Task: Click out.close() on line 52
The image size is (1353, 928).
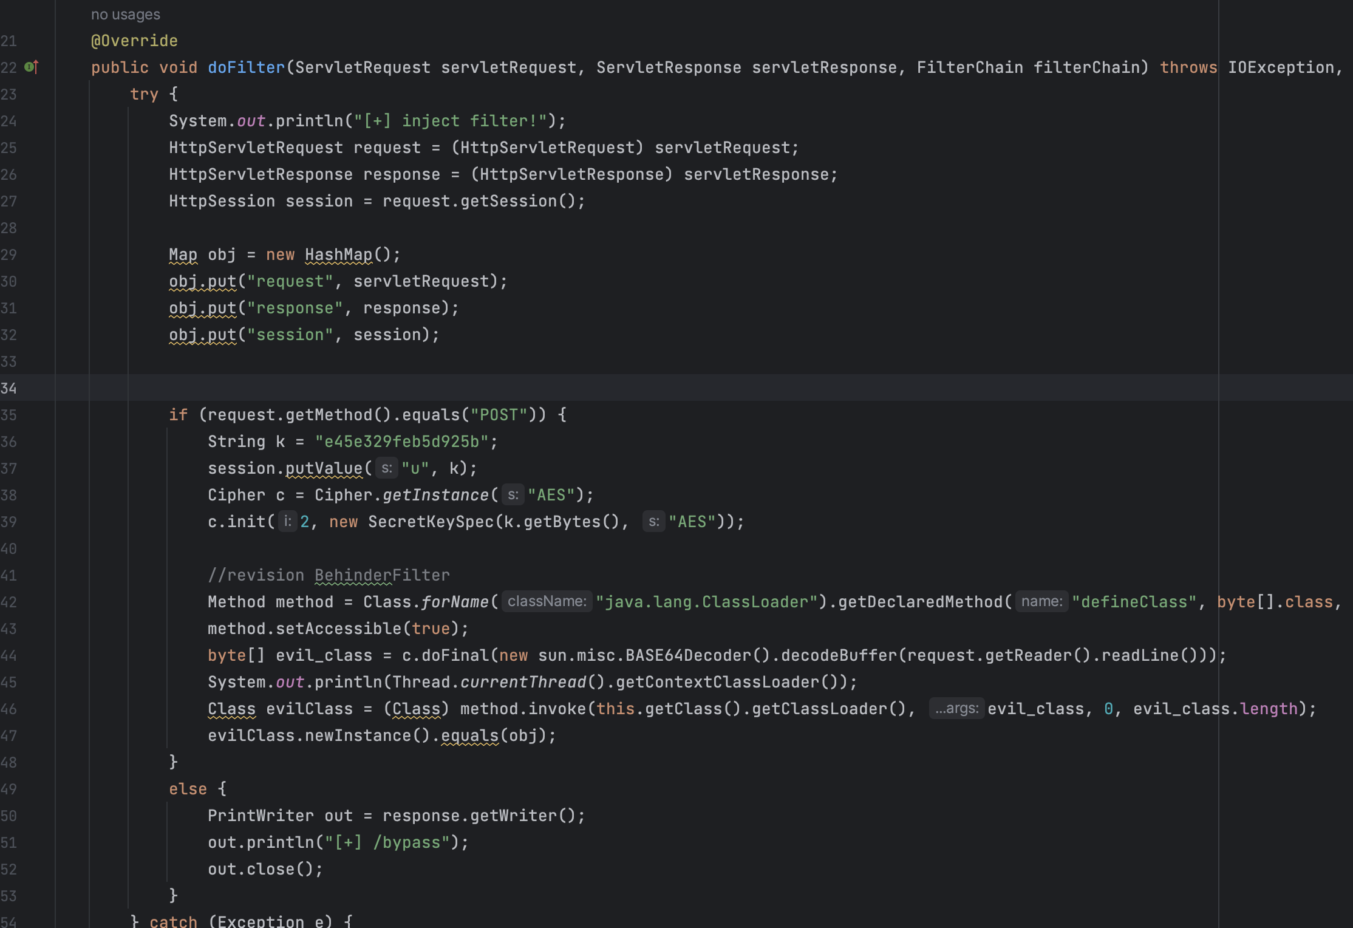Action: [261, 869]
